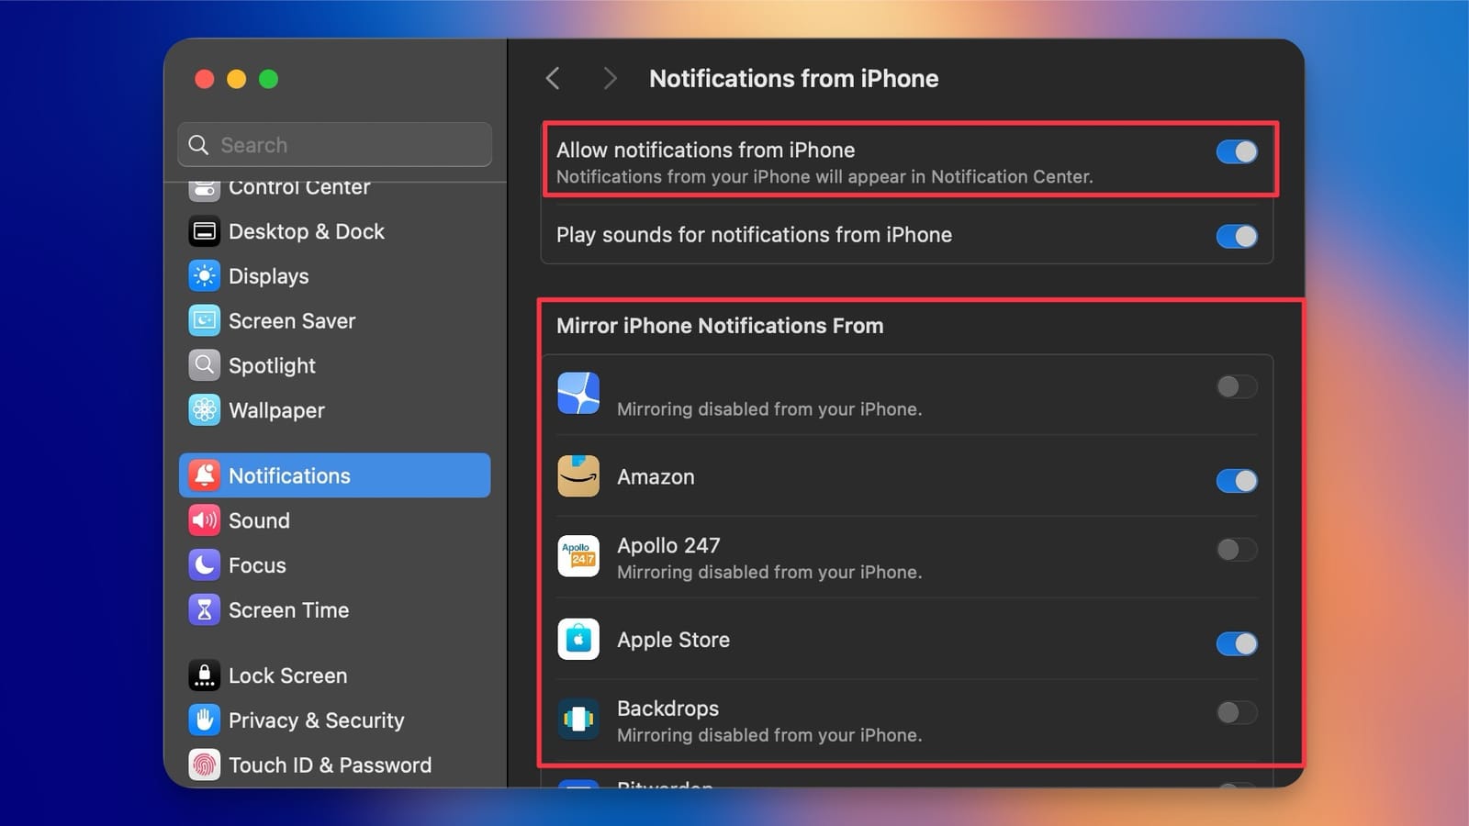Click the Screen Saver sidebar icon

(205, 320)
